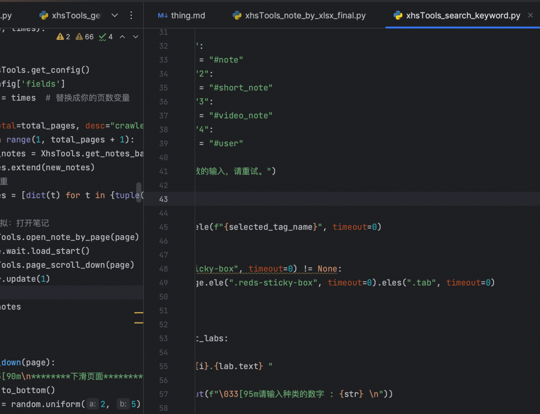This screenshot has height=414, width=540.
Task: Go to the previous highlighted error
Action: pos(123,37)
